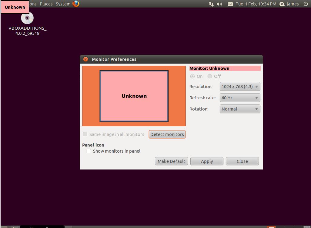Viewport: 311px width, 228px height.
Task: Select the On radio button
Action: tap(192, 76)
